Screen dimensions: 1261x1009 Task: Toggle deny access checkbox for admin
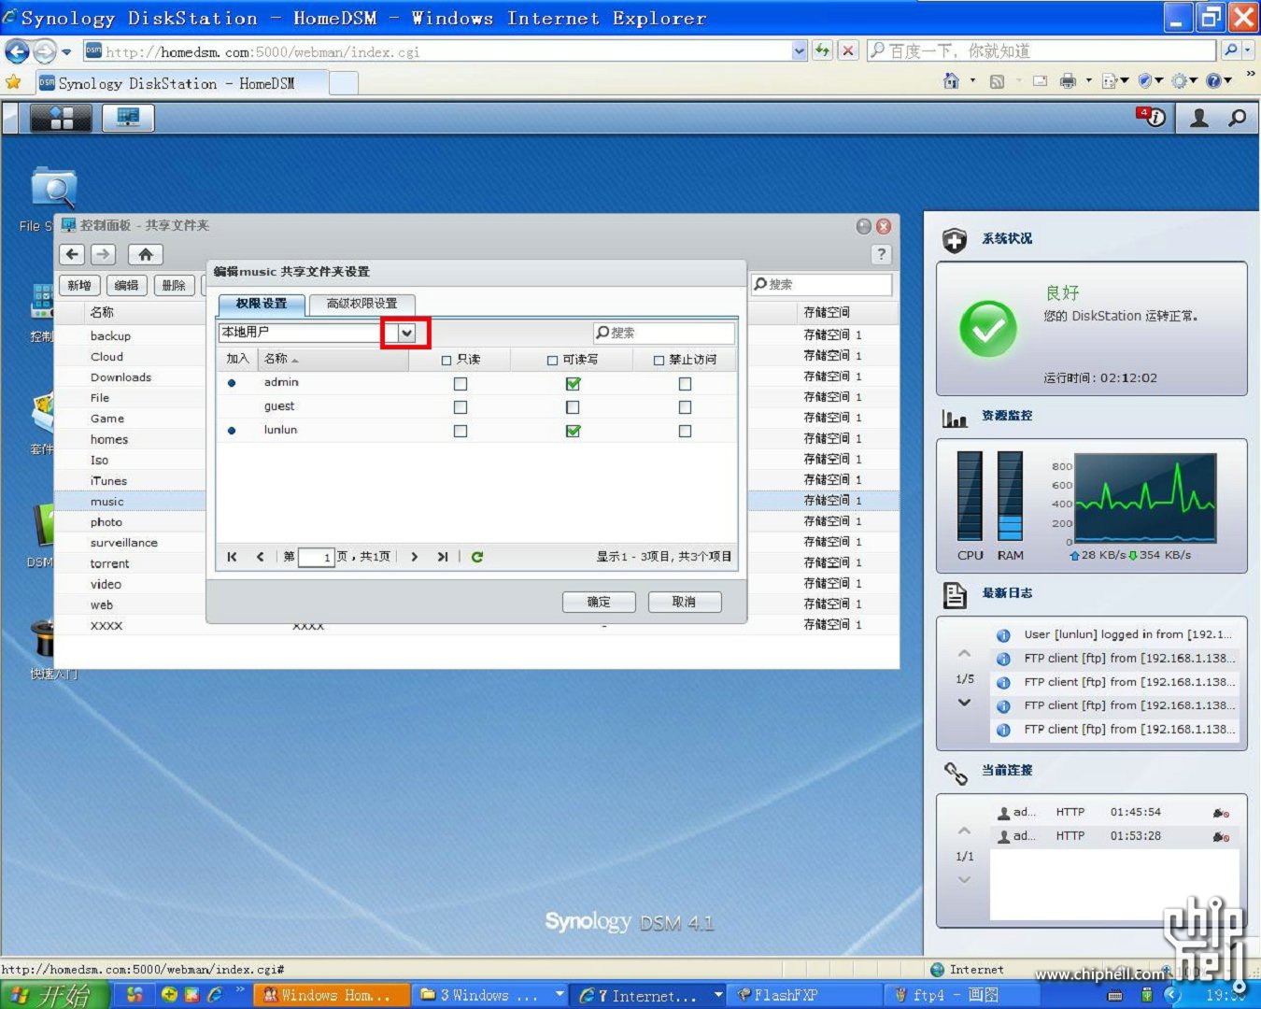coord(685,384)
